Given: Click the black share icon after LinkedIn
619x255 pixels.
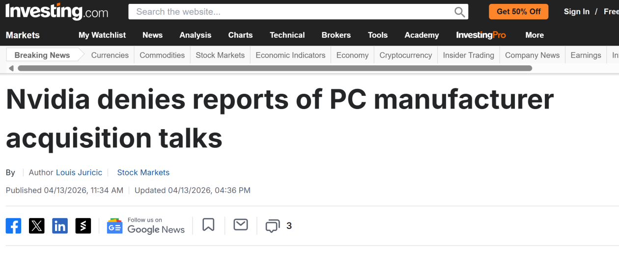Looking at the screenshot, I should tap(83, 226).
